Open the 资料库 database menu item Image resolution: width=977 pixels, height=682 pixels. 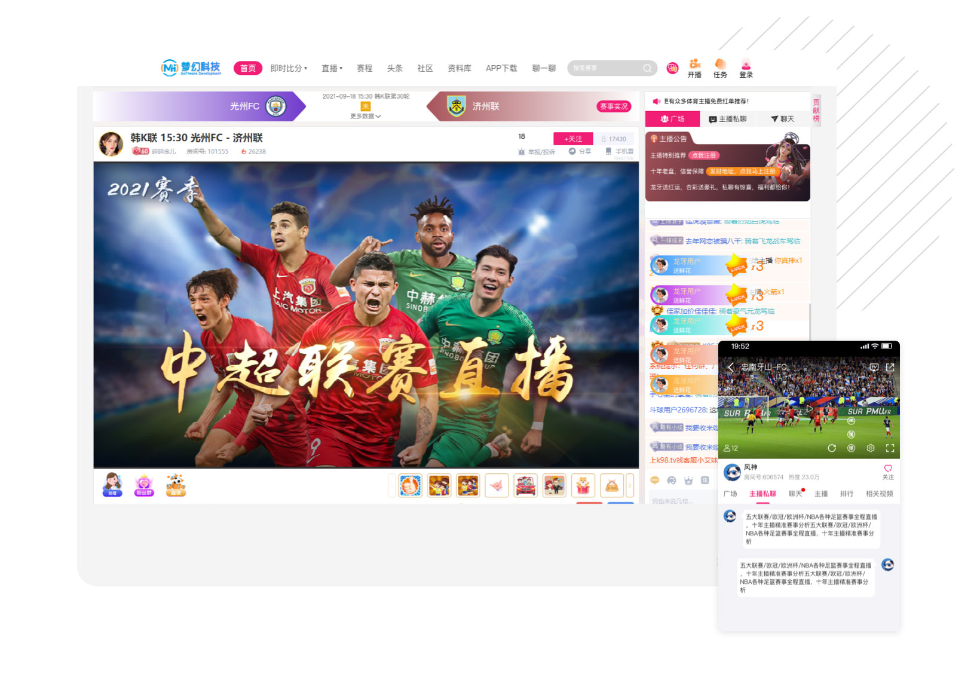460,68
